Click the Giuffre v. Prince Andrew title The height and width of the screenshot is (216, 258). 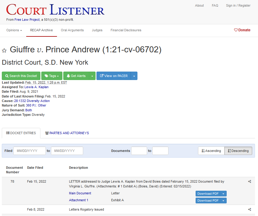pyautogui.click(x=86, y=49)
